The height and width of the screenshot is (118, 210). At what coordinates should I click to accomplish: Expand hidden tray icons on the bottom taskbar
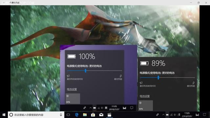(x=163, y=115)
